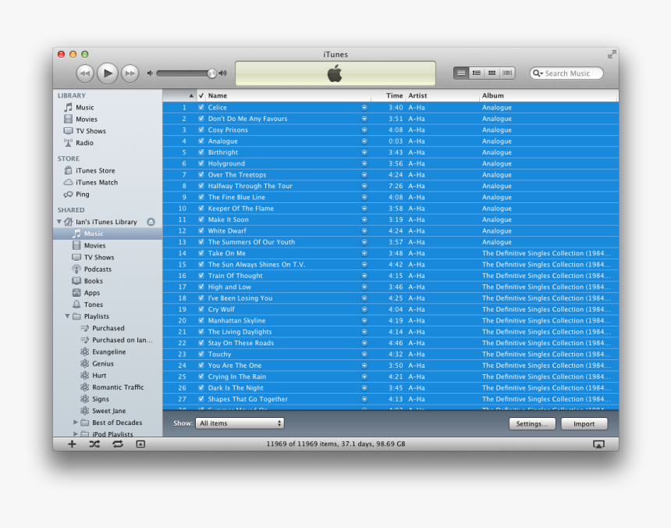Screen dimensions: 671x528
Task: Uncheck Touchy in the song list
Action: click(201, 354)
